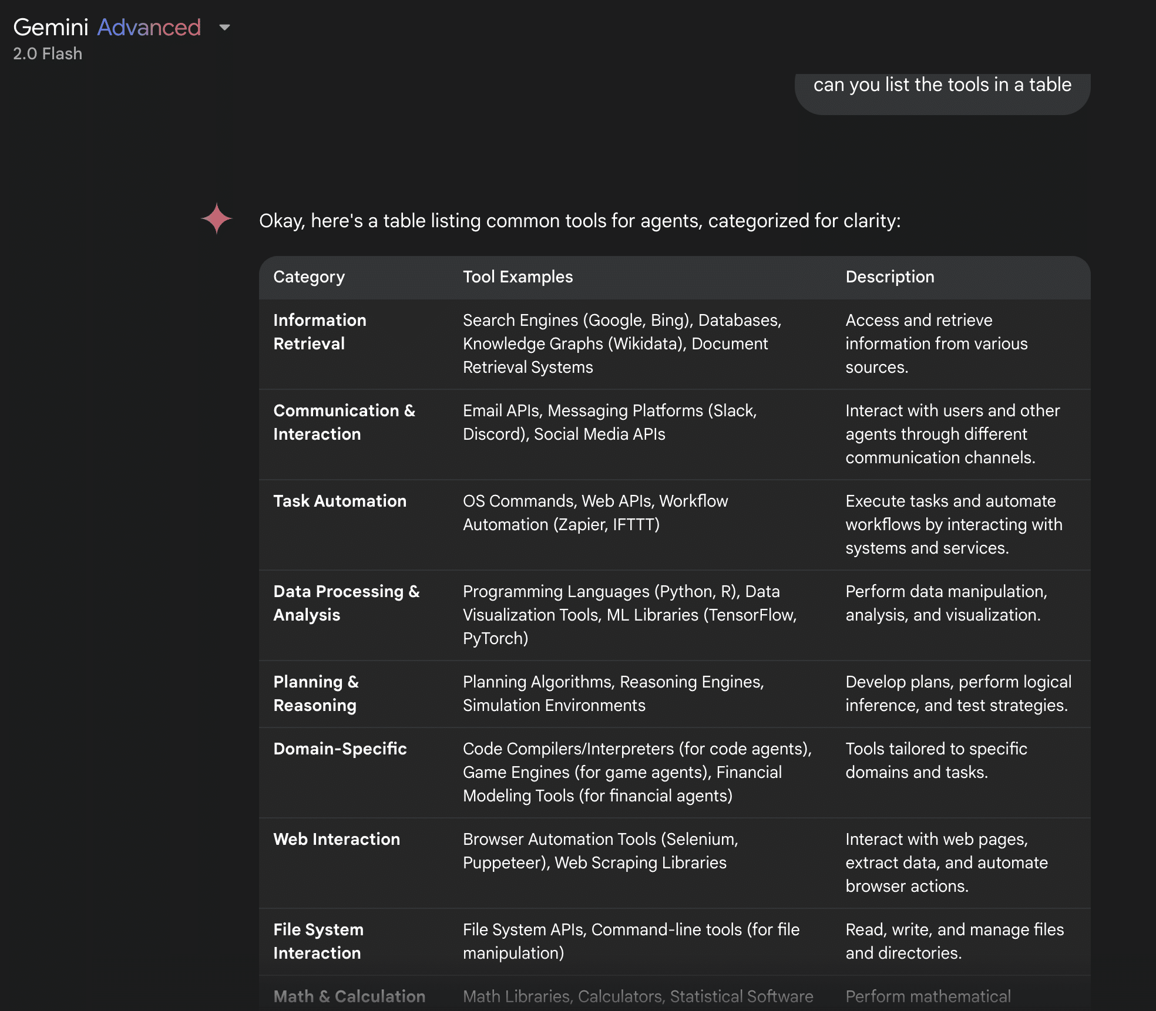Click the Description column header

point(889,277)
